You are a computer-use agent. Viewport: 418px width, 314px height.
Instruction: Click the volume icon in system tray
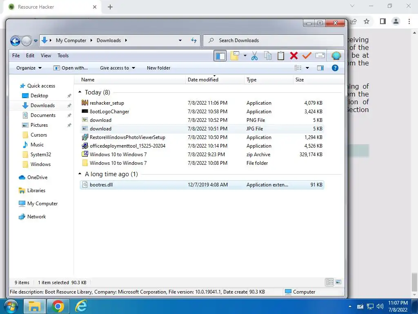click(380, 306)
